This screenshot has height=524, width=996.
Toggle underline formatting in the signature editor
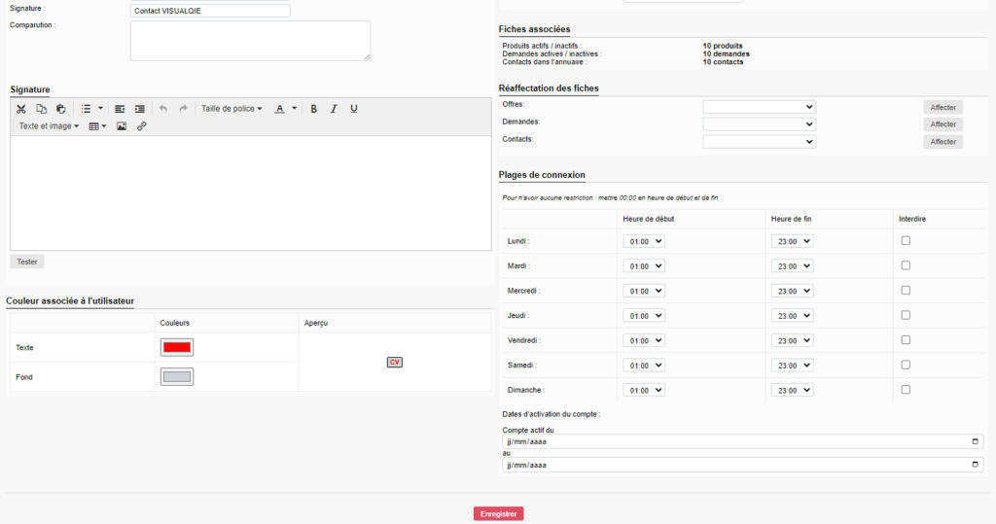point(354,109)
